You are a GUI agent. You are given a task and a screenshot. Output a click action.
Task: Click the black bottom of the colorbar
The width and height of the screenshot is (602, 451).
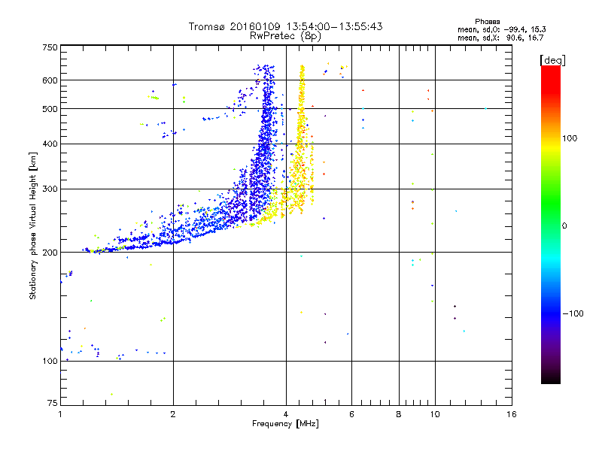click(551, 378)
